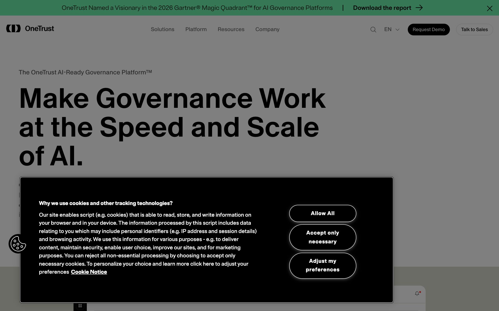Viewport: 499px width, 311px height.
Task: Click the Why we use cookies heading
Action: [x=106, y=203]
